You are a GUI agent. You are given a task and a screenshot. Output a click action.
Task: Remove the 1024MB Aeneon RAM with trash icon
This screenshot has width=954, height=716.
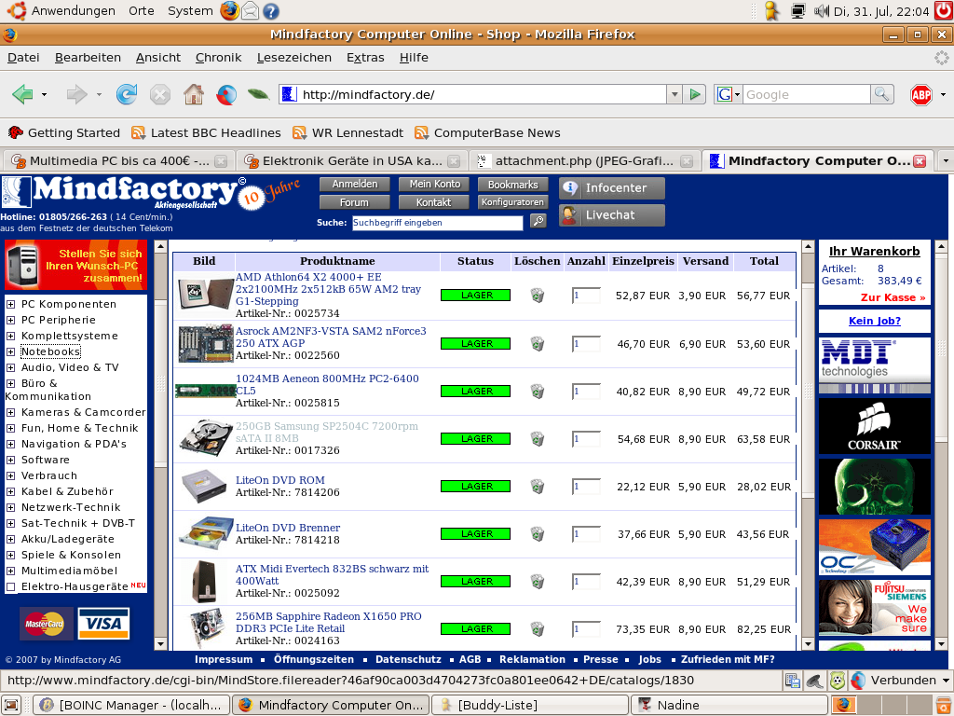538,392
